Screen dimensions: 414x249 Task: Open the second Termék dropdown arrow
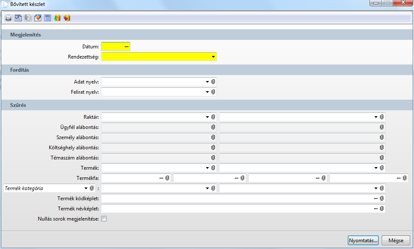point(376,168)
